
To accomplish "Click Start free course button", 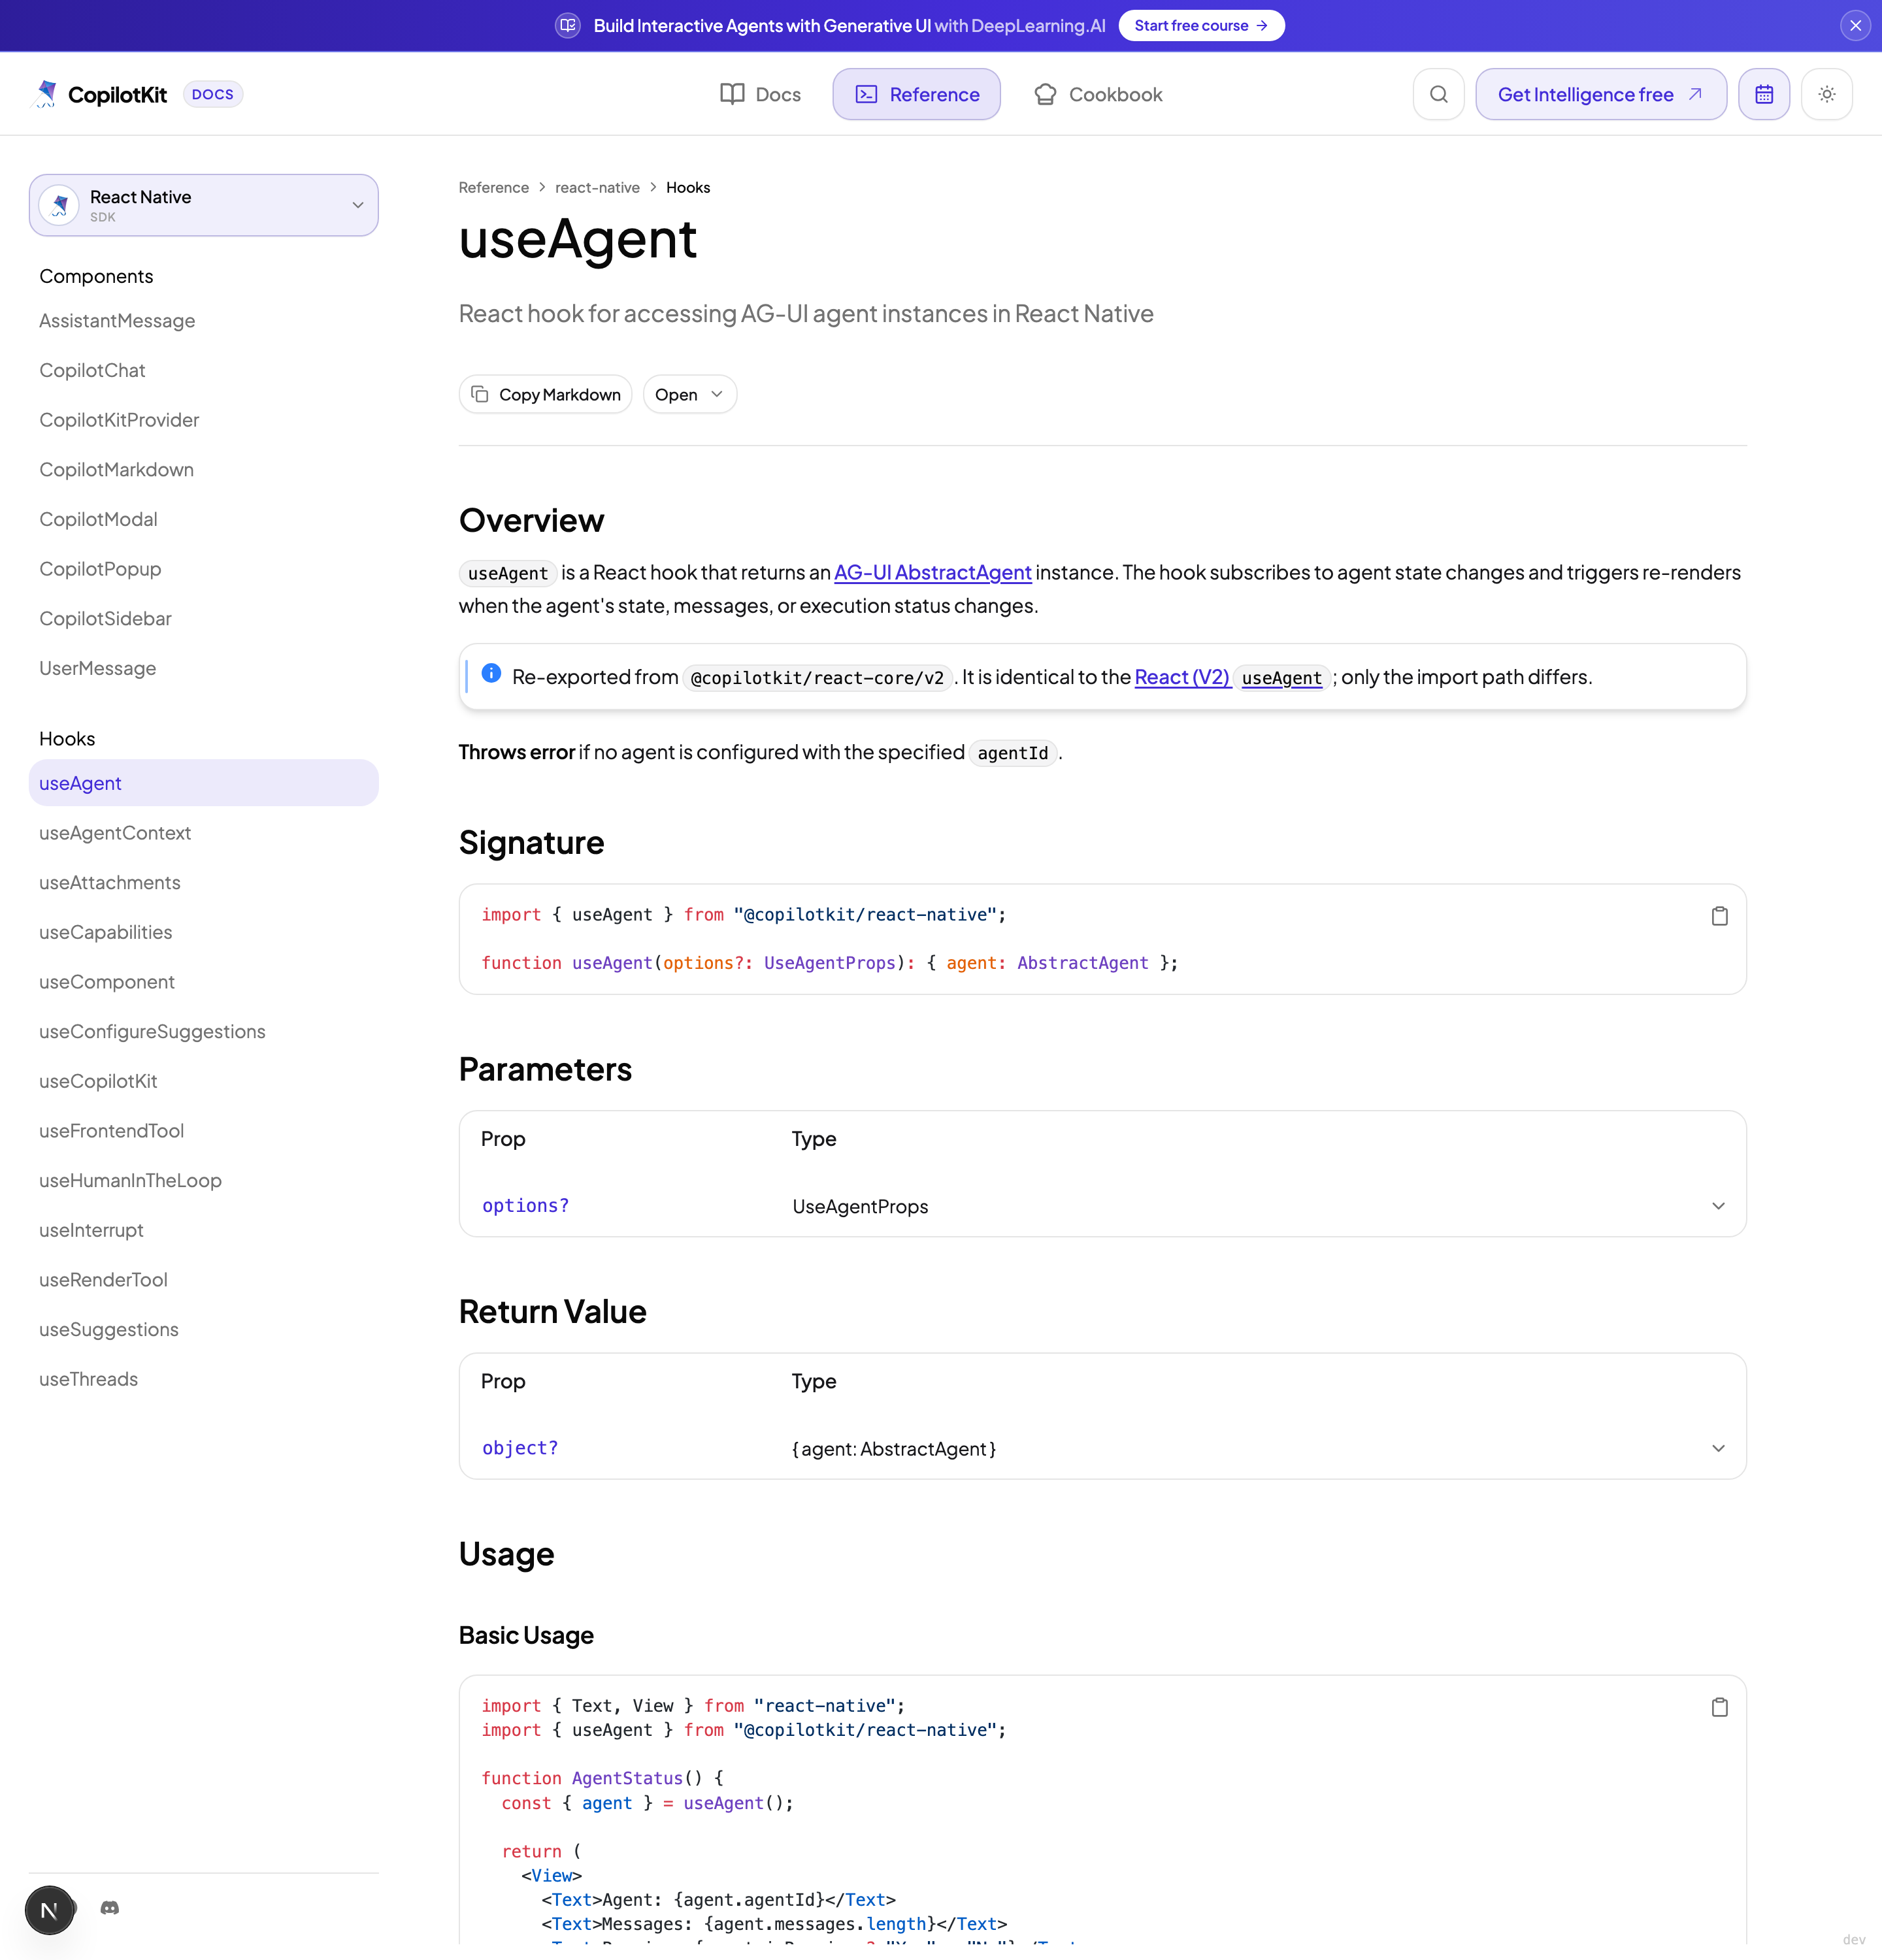I will (x=1201, y=26).
